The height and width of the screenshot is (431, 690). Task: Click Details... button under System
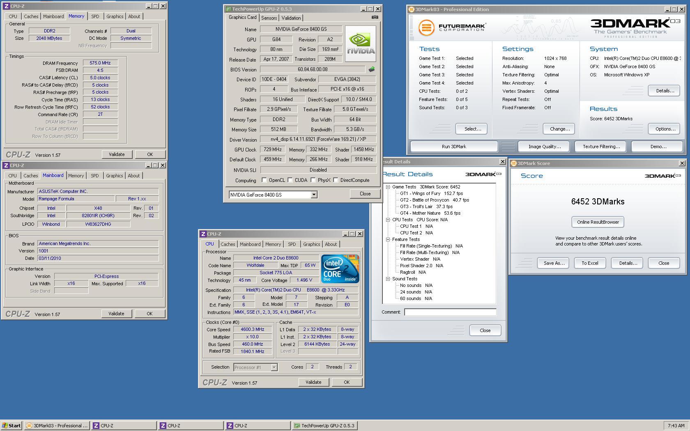(x=665, y=91)
